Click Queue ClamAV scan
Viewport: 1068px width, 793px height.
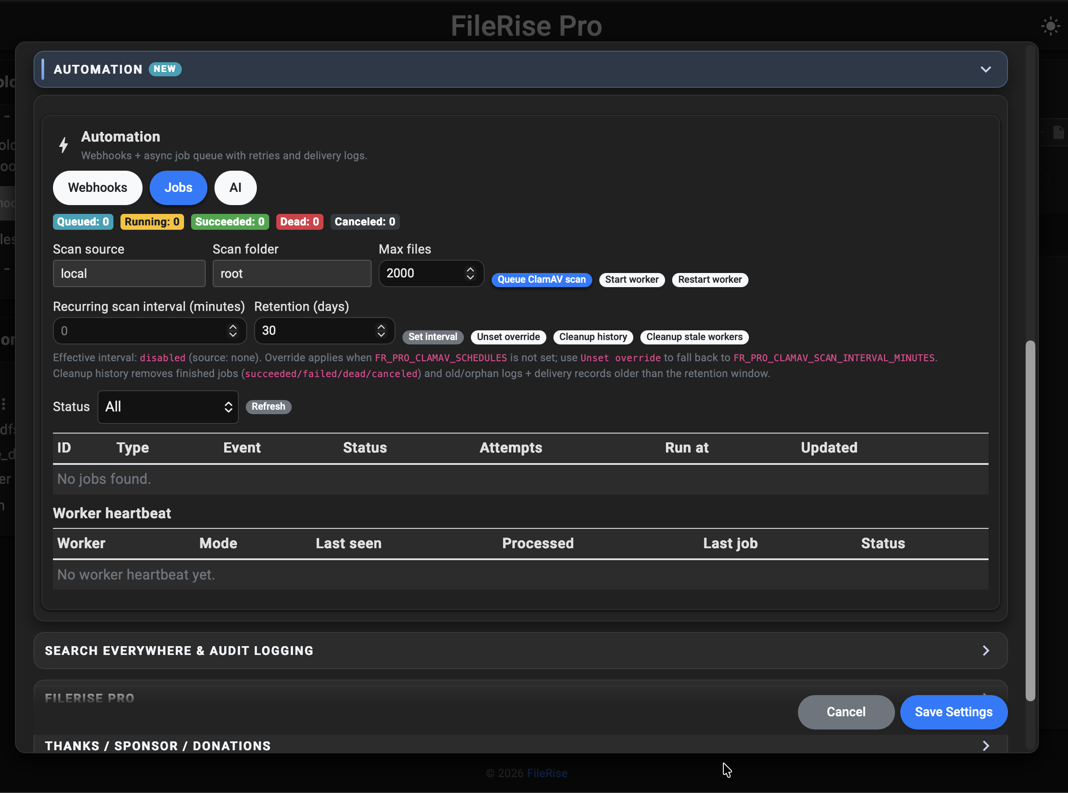click(541, 279)
